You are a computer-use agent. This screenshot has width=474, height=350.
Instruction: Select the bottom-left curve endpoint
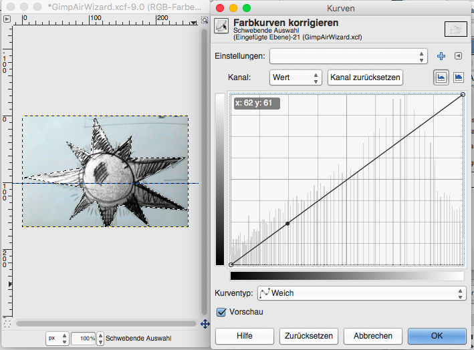tap(231, 265)
